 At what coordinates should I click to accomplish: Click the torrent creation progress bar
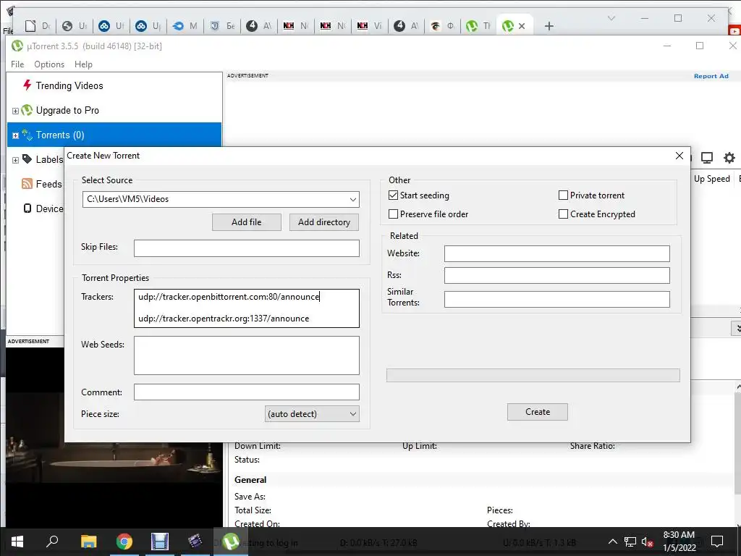coord(533,376)
